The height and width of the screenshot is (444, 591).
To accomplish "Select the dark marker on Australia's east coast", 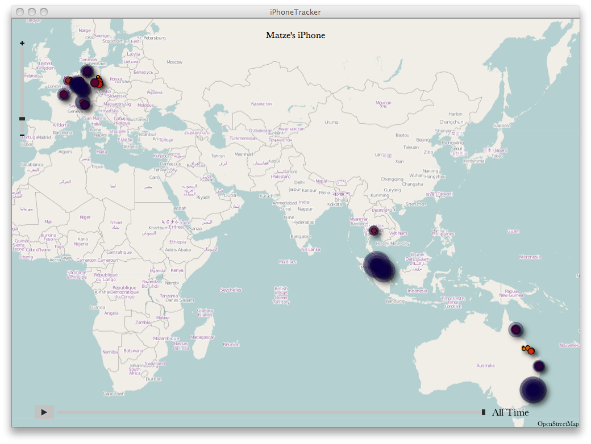I will point(539,366).
